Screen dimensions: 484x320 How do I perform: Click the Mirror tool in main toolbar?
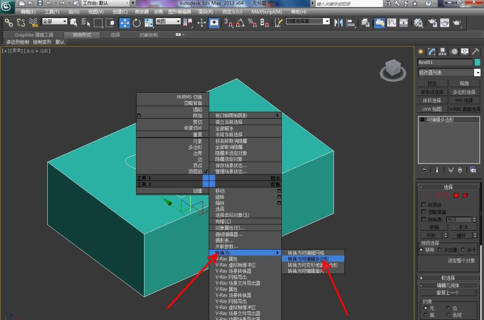(x=338, y=22)
